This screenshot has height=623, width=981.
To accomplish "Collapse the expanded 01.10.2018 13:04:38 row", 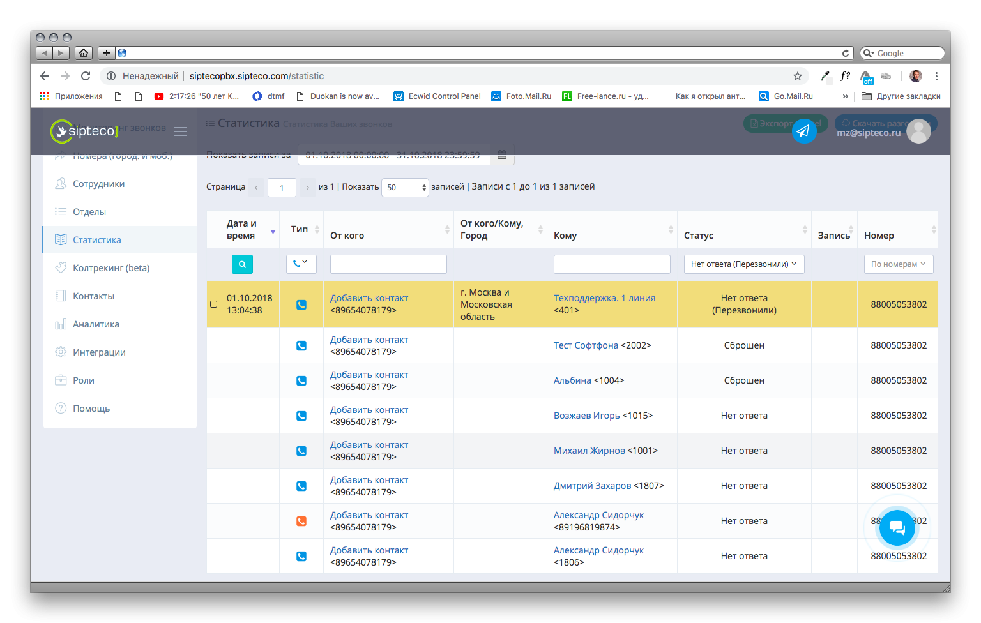I will click(213, 304).
